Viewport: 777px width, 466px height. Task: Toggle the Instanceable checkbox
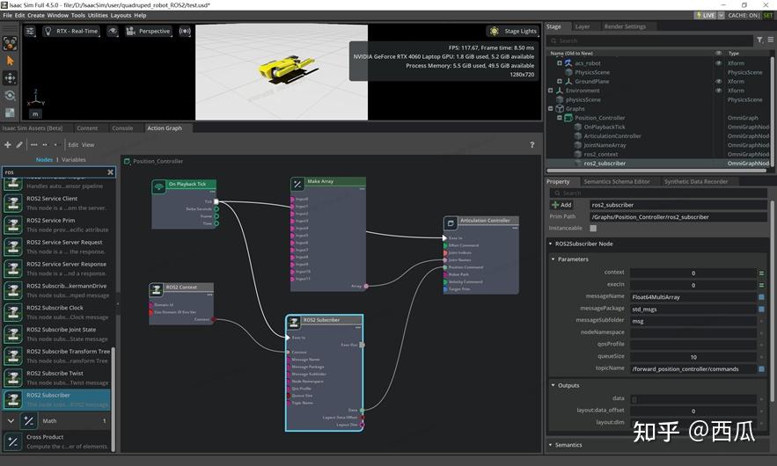[593, 228]
